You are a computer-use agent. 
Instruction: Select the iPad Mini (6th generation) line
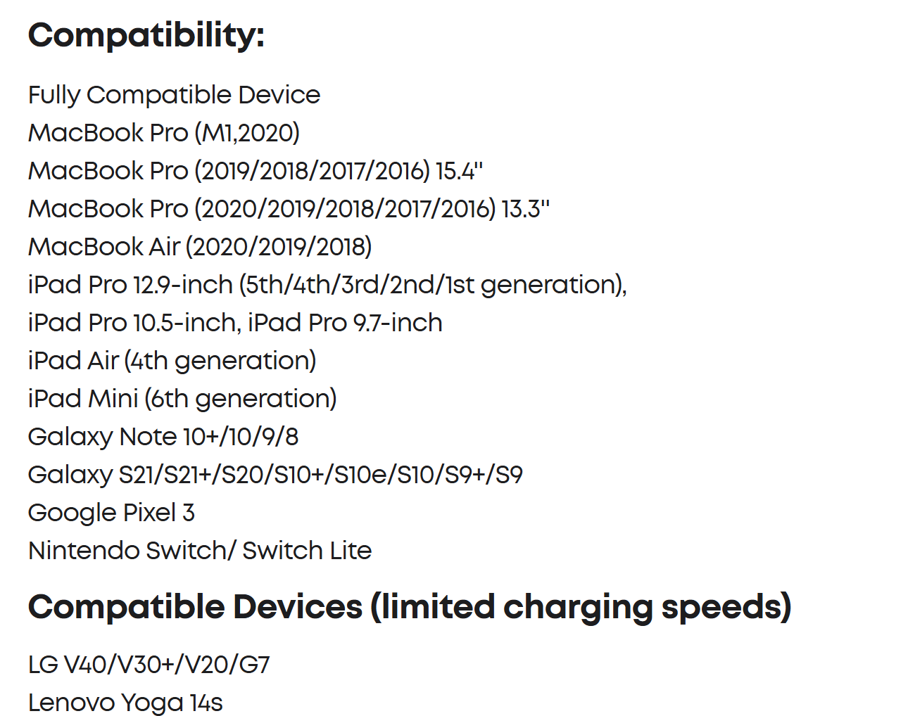[x=182, y=399]
